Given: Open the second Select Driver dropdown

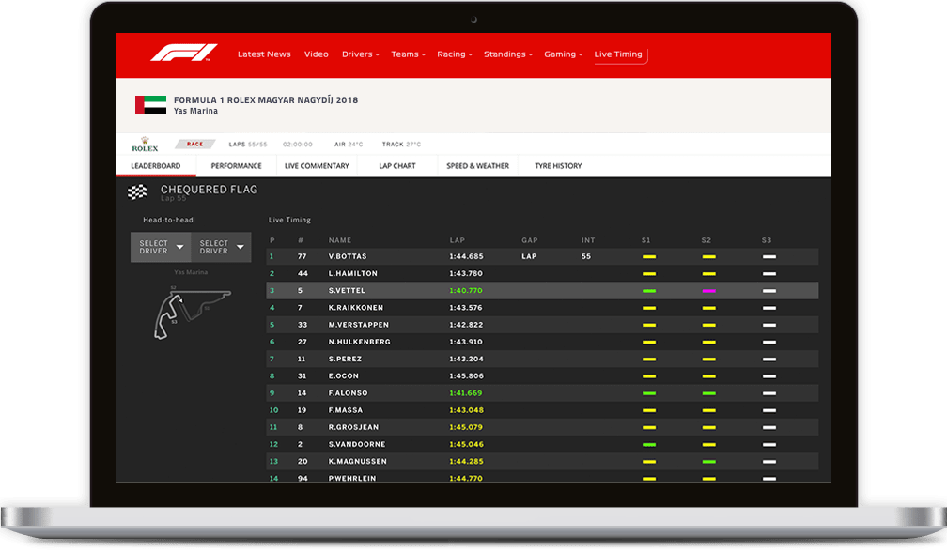Looking at the screenshot, I should pos(221,247).
